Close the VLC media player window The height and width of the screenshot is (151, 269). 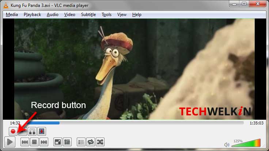pos(258,4)
